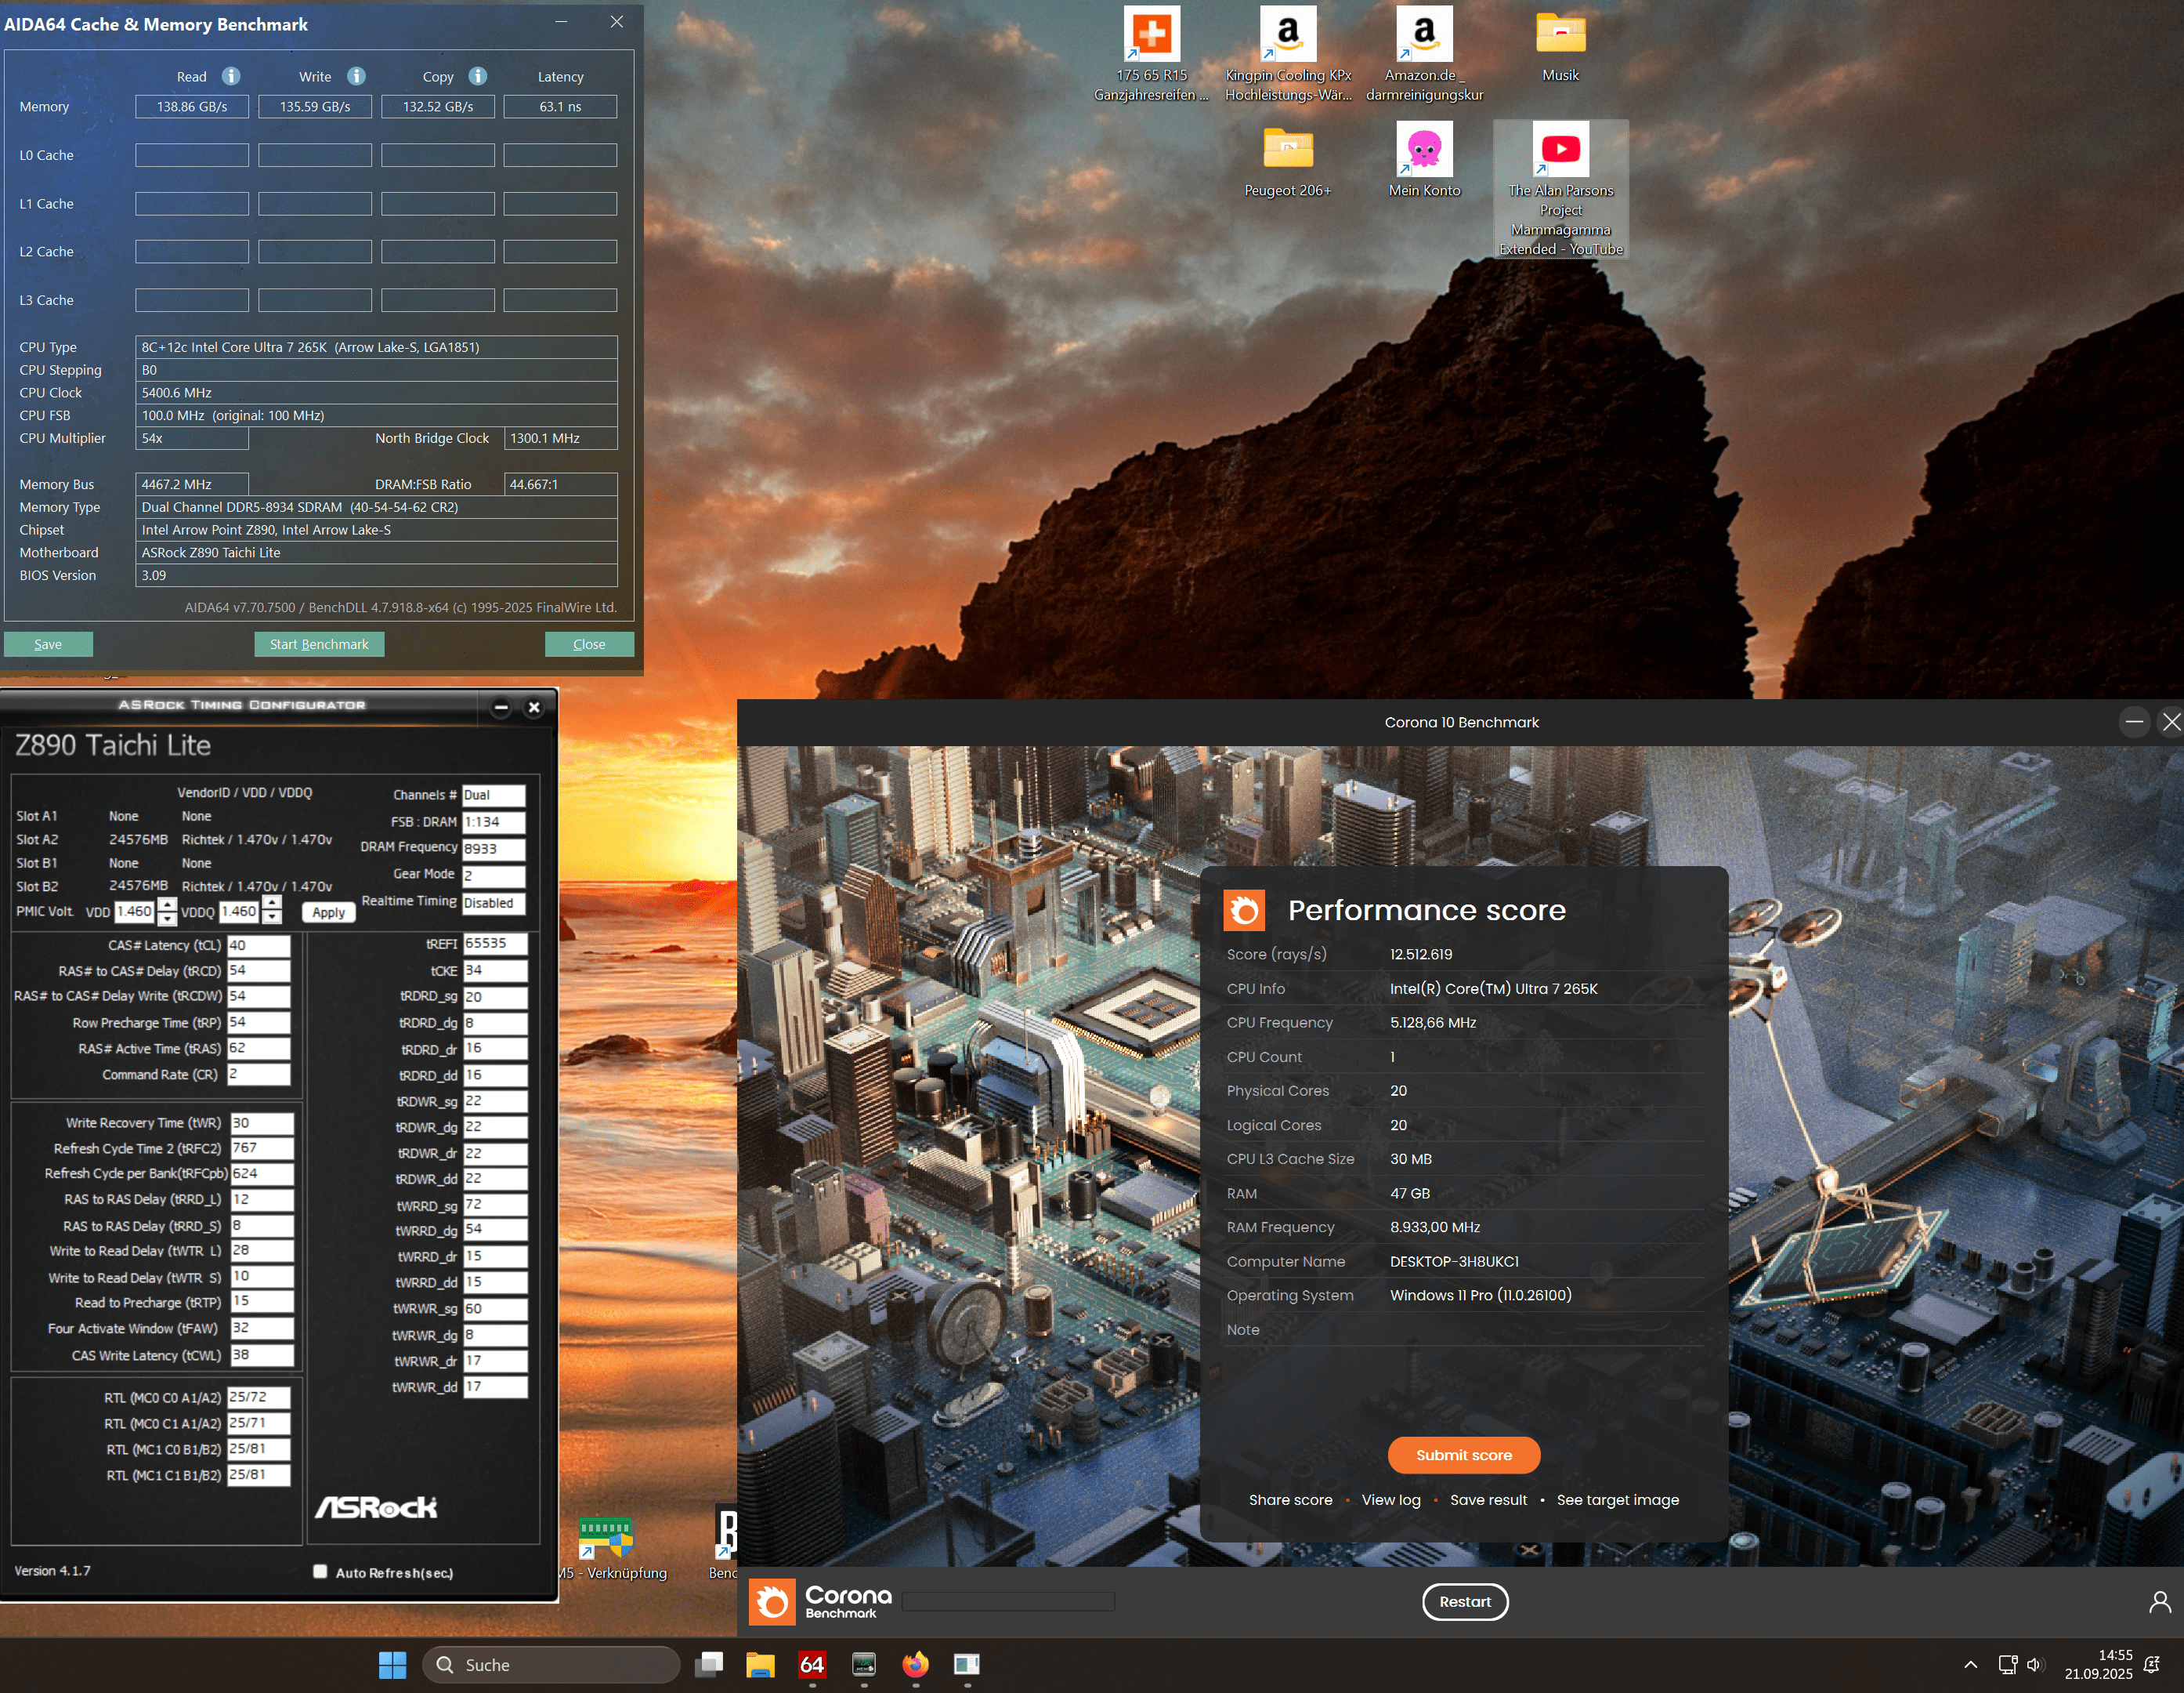Open Firefox from the taskbar
The width and height of the screenshot is (2184, 1693).
point(915,1665)
